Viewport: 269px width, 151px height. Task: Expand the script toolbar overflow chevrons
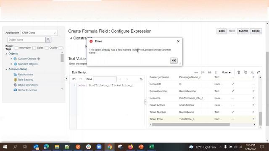pyautogui.click(x=141, y=79)
